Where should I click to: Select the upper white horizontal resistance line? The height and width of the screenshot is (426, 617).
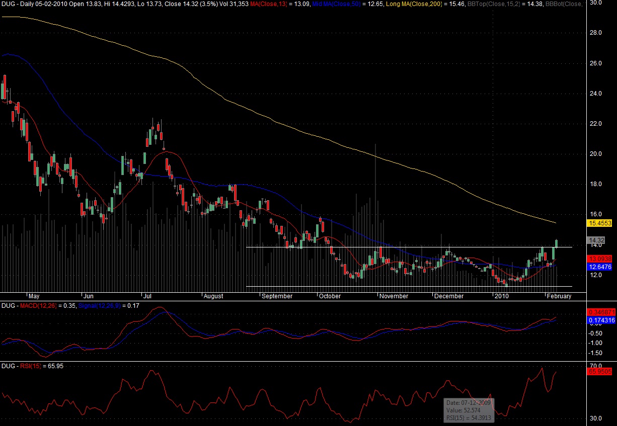tap(409, 247)
